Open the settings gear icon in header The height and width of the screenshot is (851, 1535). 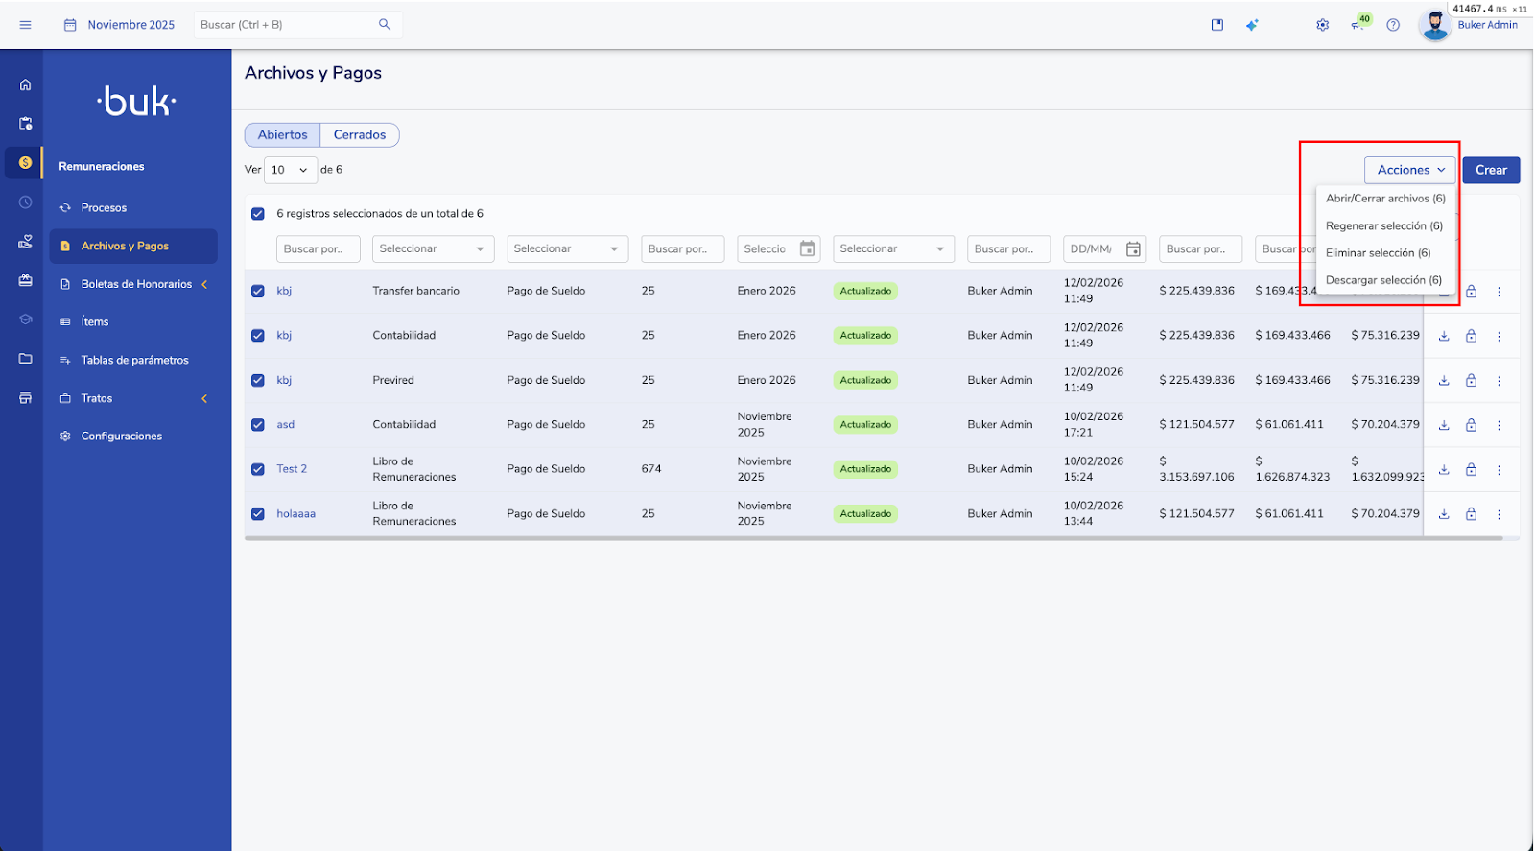click(x=1322, y=25)
